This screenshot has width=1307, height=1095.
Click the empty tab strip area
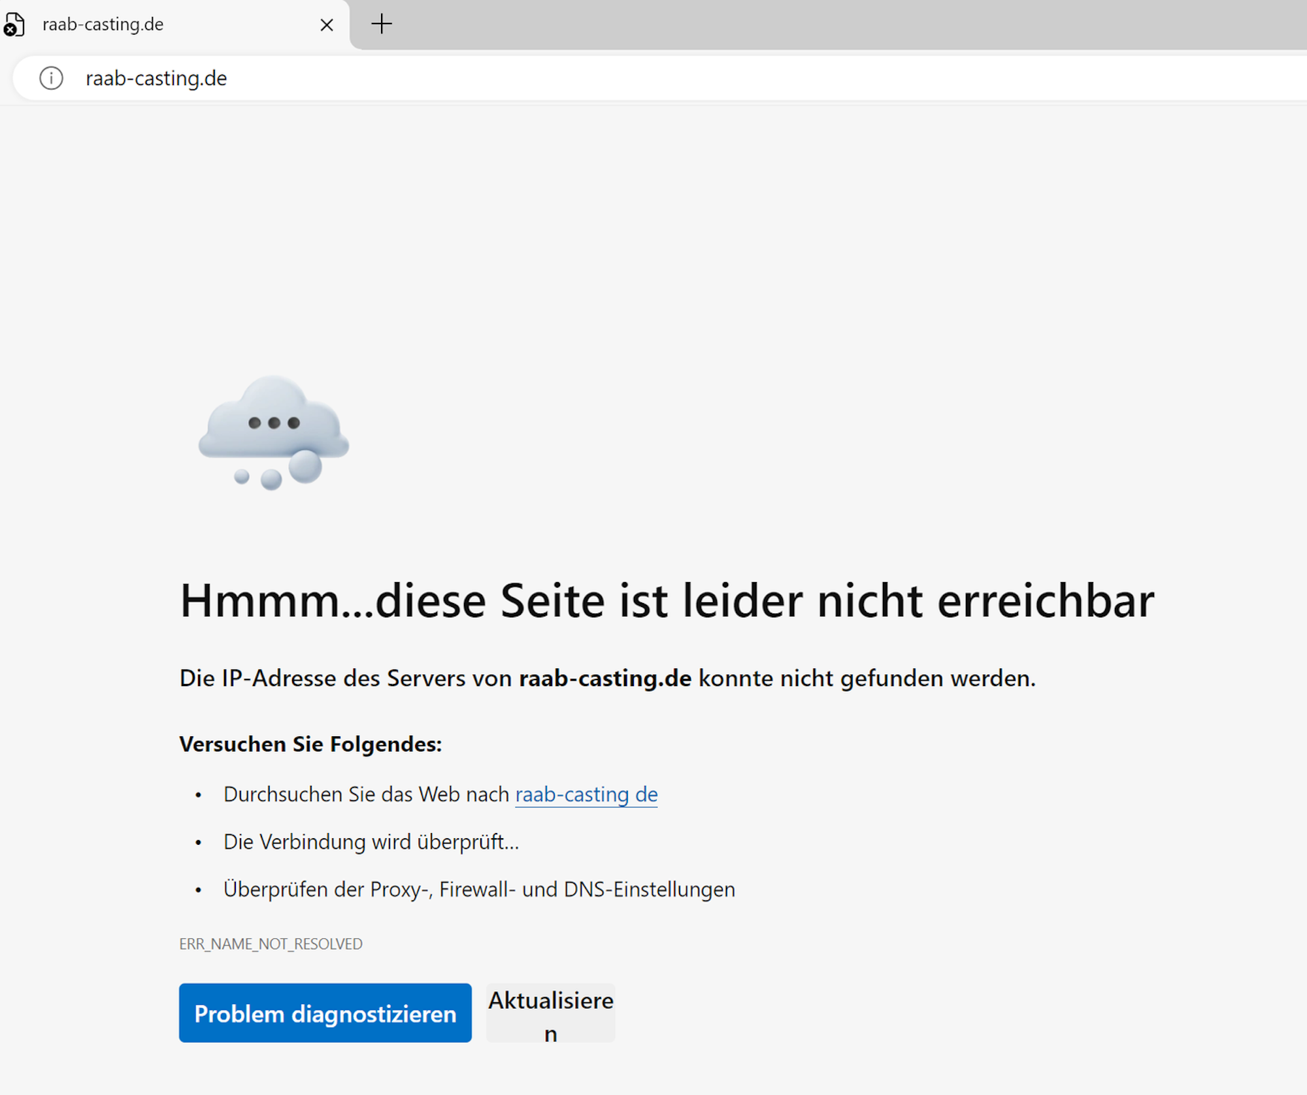pos(850,25)
